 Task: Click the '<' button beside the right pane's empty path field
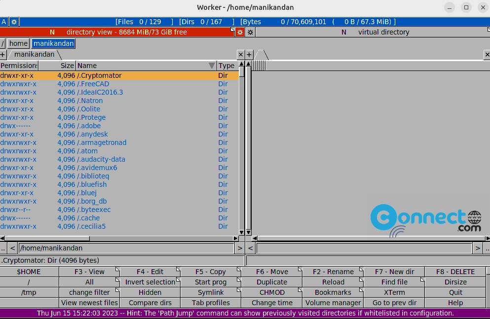pos(250,248)
